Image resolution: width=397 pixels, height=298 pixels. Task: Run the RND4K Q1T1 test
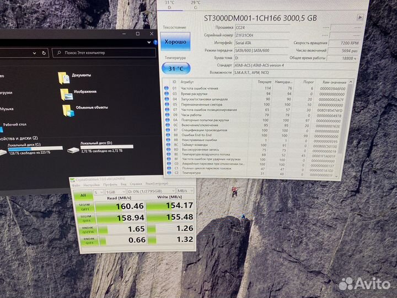(x=89, y=241)
